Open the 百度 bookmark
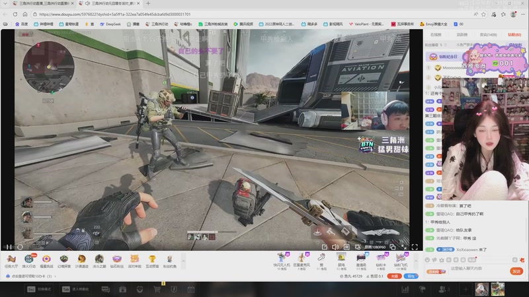 (x=22, y=24)
